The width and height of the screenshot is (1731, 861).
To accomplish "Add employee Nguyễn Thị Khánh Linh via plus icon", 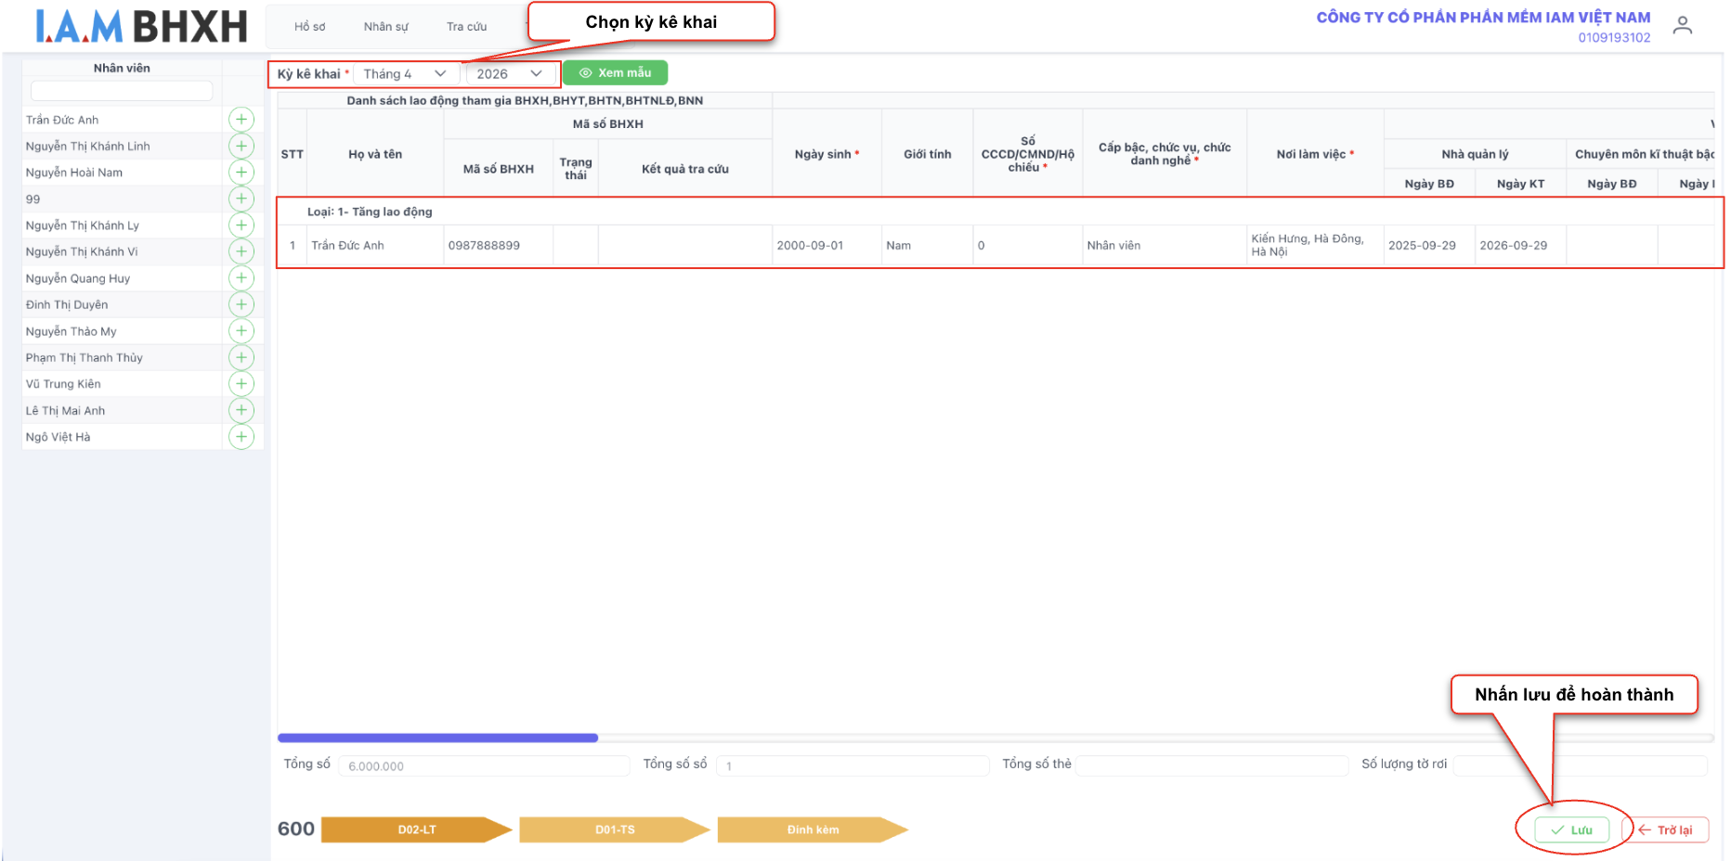I will click(x=241, y=146).
